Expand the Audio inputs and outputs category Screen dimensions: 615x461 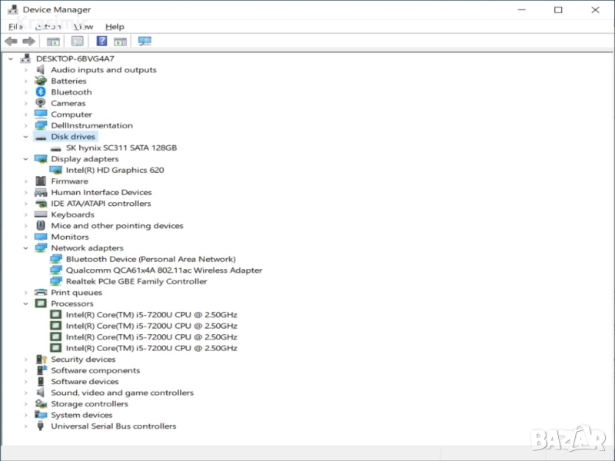click(25, 70)
